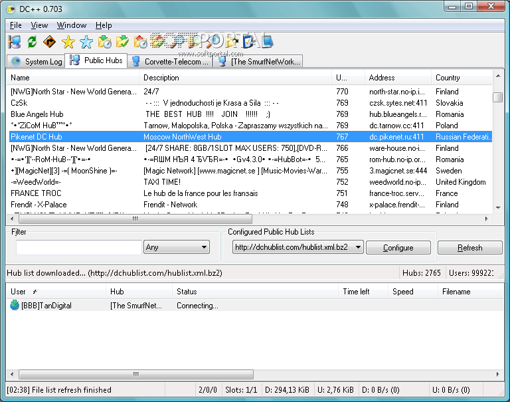This screenshot has height=402, width=510.
Task: Select the -=WeedWorld=- hub row
Action: coord(250,182)
